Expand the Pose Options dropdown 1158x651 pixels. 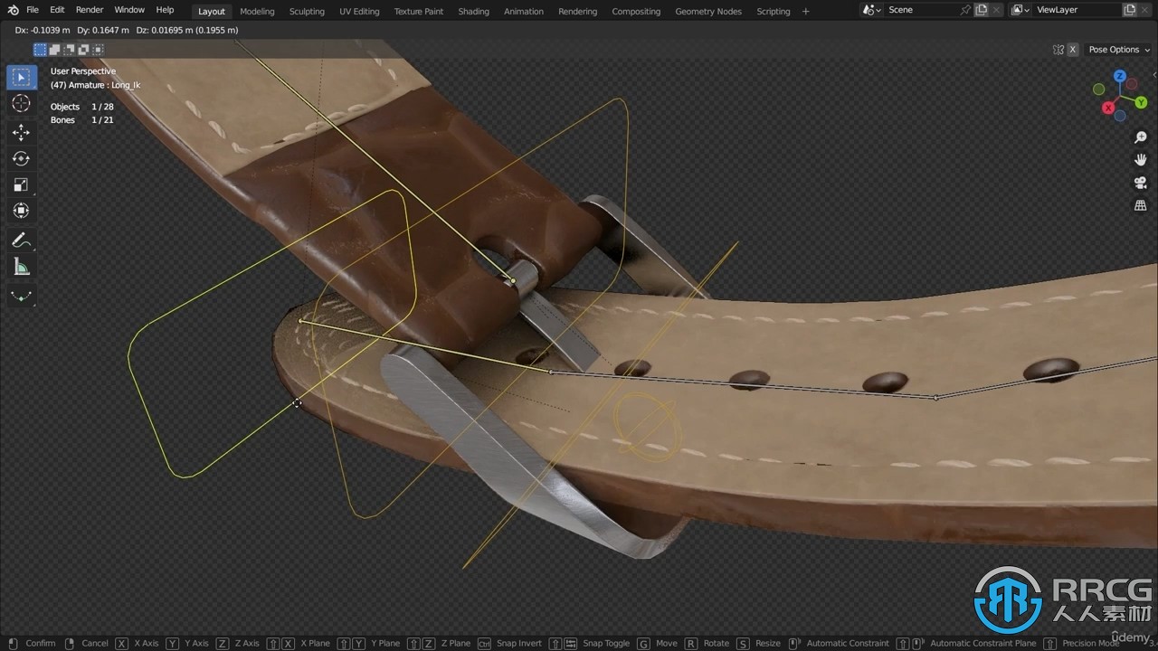(x=1118, y=50)
